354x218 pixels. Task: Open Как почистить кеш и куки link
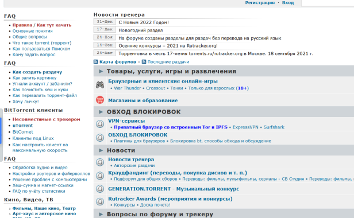pyautogui.click(x=40, y=89)
